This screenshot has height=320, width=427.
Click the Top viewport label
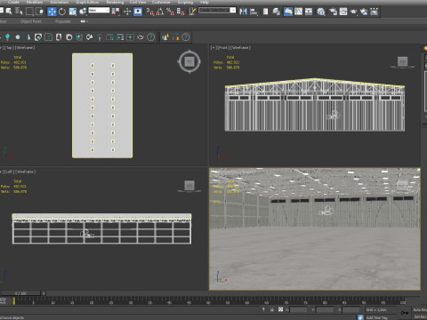pyautogui.click(x=9, y=48)
